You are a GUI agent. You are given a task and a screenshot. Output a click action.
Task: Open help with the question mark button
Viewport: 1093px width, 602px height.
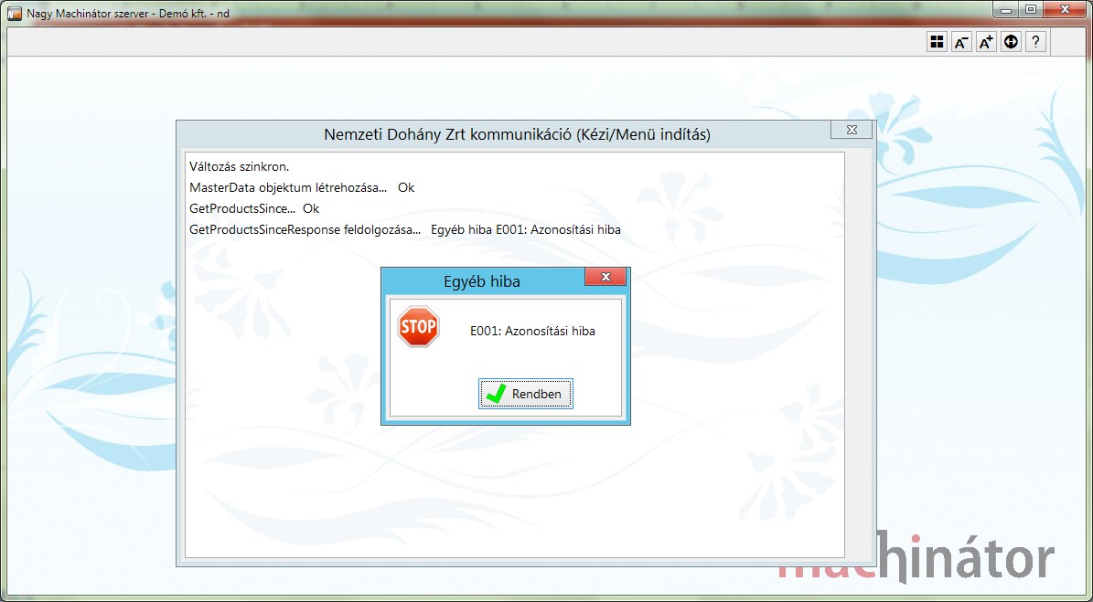click(1036, 42)
